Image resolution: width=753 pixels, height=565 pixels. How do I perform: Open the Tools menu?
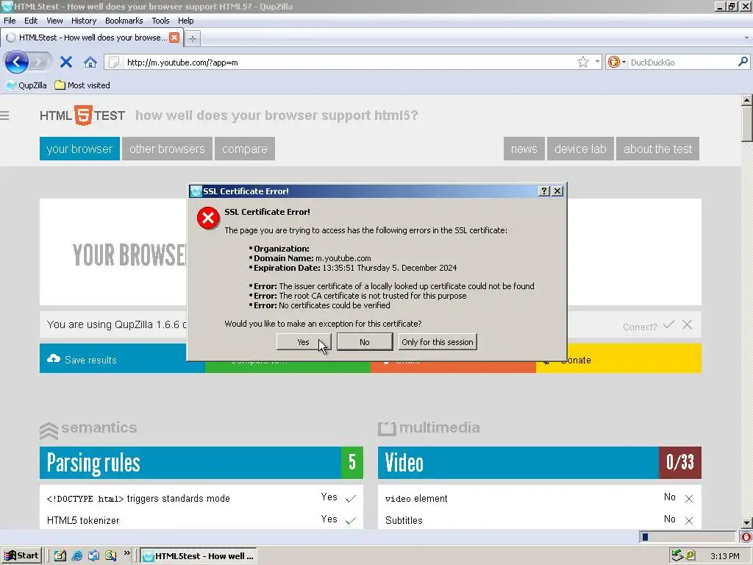click(160, 21)
